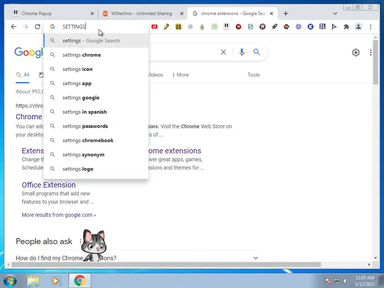Open the Chrome profile avatar
This screenshot has width=384, height=288.
coord(358,27)
